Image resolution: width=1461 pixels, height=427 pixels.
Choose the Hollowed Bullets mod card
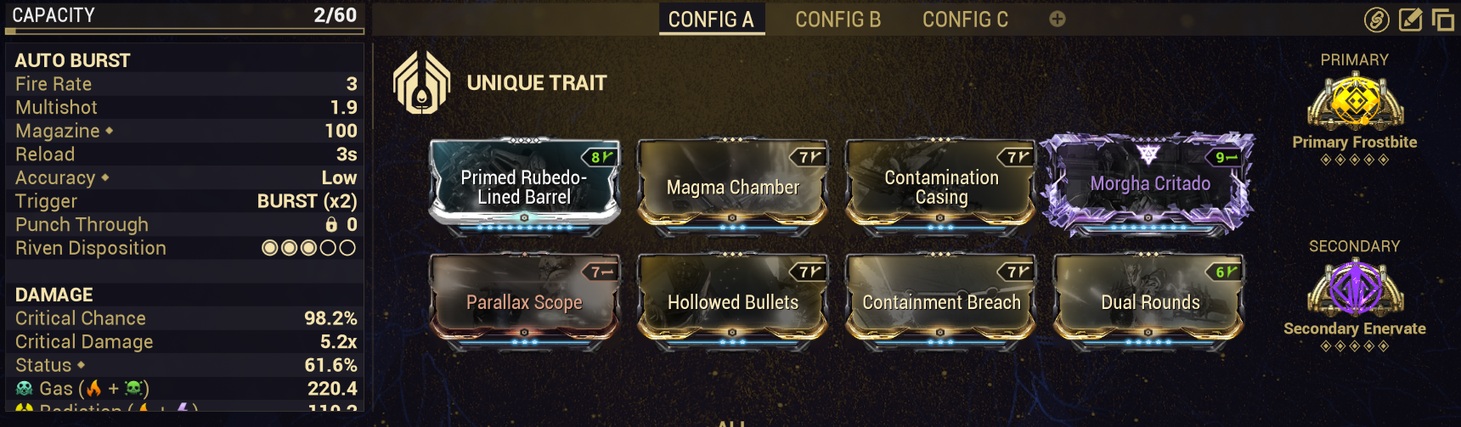(x=733, y=301)
